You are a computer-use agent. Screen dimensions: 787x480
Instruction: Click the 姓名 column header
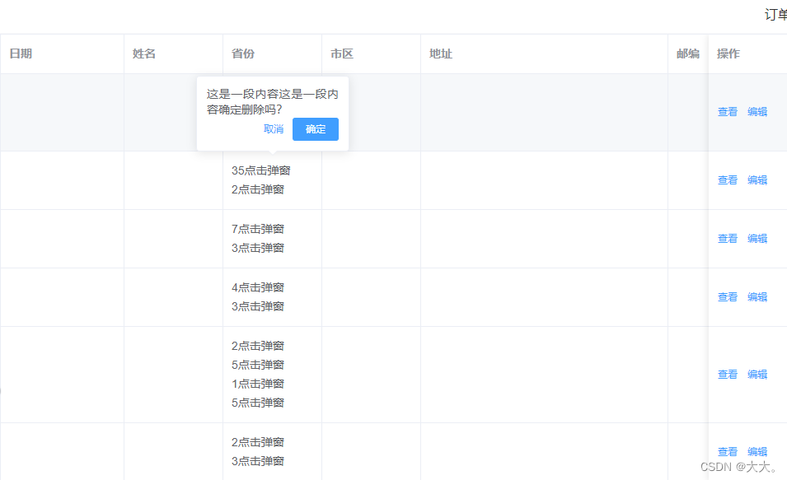(144, 54)
